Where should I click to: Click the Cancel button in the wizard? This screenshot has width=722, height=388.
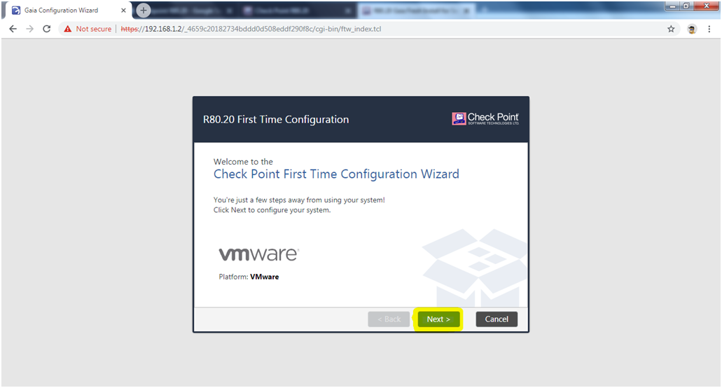pos(497,319)
